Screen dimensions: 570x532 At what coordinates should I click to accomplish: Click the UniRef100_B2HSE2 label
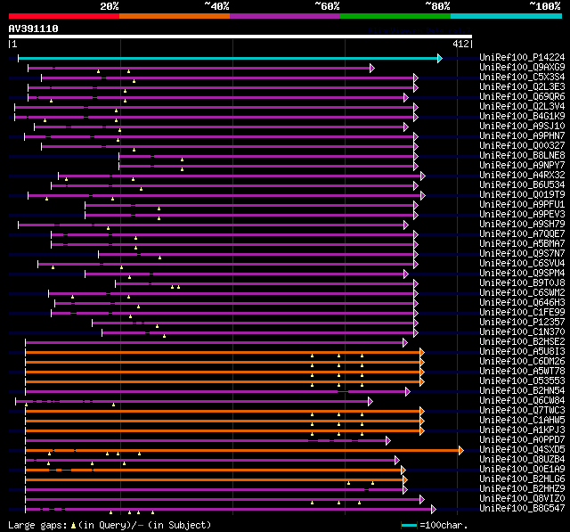coord(522,342)
